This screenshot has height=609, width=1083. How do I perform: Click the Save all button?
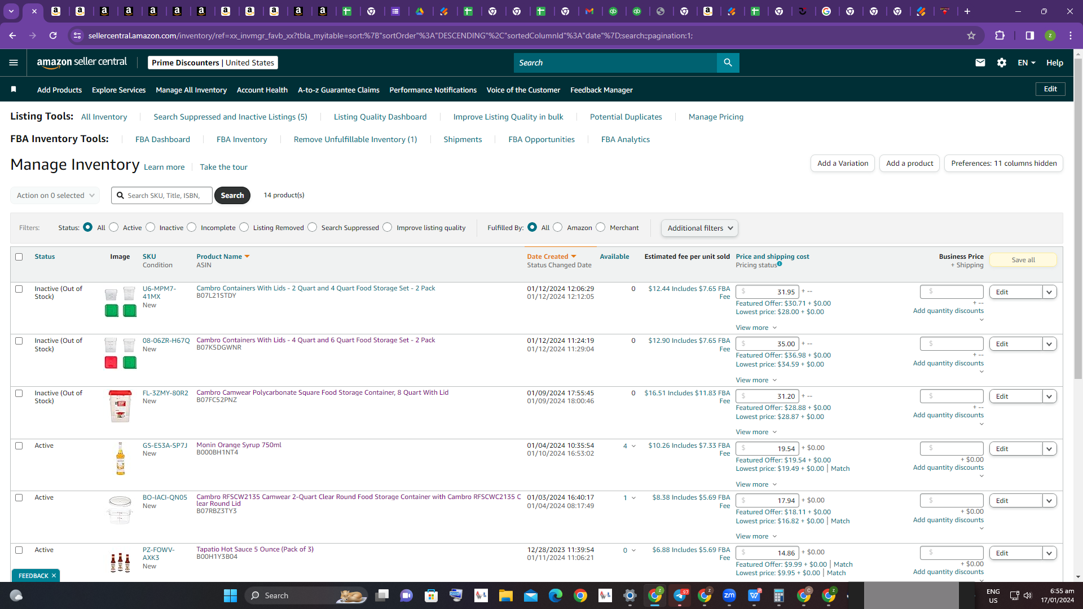(1023, 260)
